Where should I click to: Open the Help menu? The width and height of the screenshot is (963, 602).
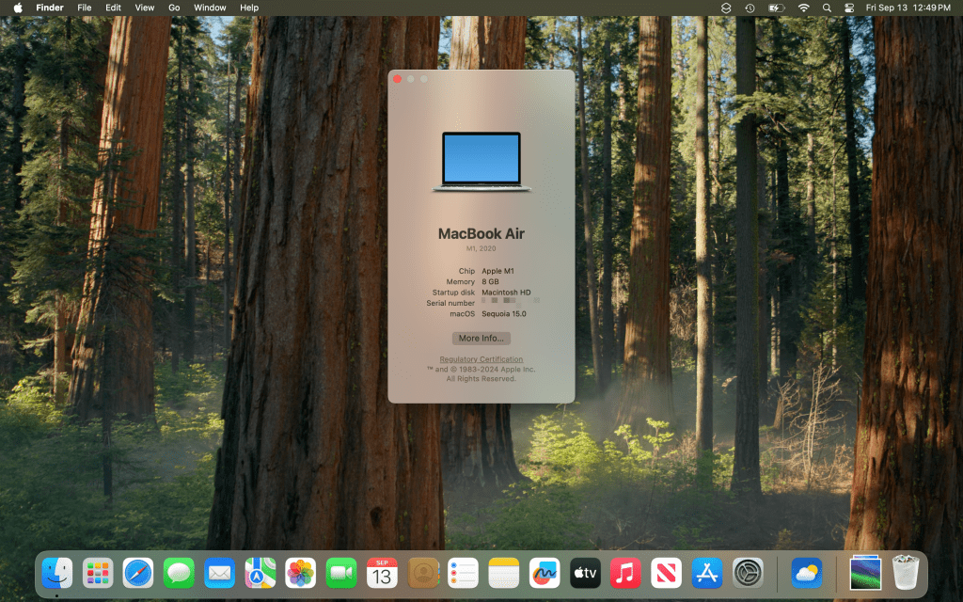[x=248, y=8]
